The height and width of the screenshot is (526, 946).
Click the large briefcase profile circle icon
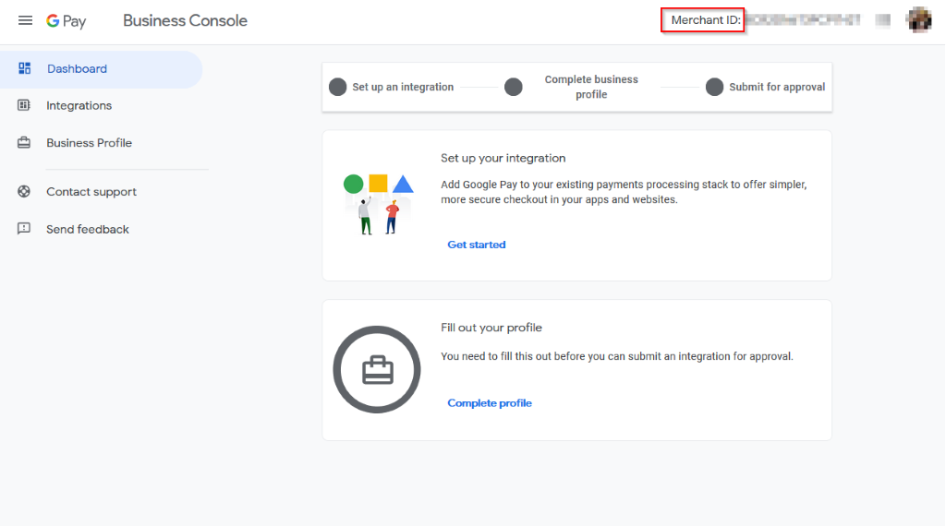click(377, 369)
